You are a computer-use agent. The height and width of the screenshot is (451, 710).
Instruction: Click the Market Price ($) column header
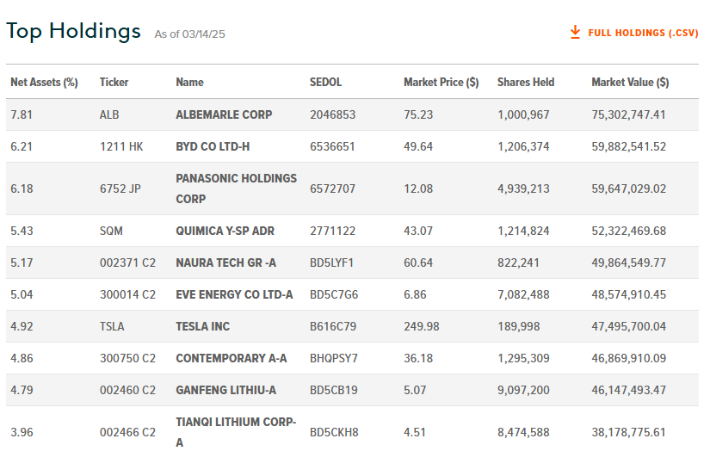(x=441, y=83)
